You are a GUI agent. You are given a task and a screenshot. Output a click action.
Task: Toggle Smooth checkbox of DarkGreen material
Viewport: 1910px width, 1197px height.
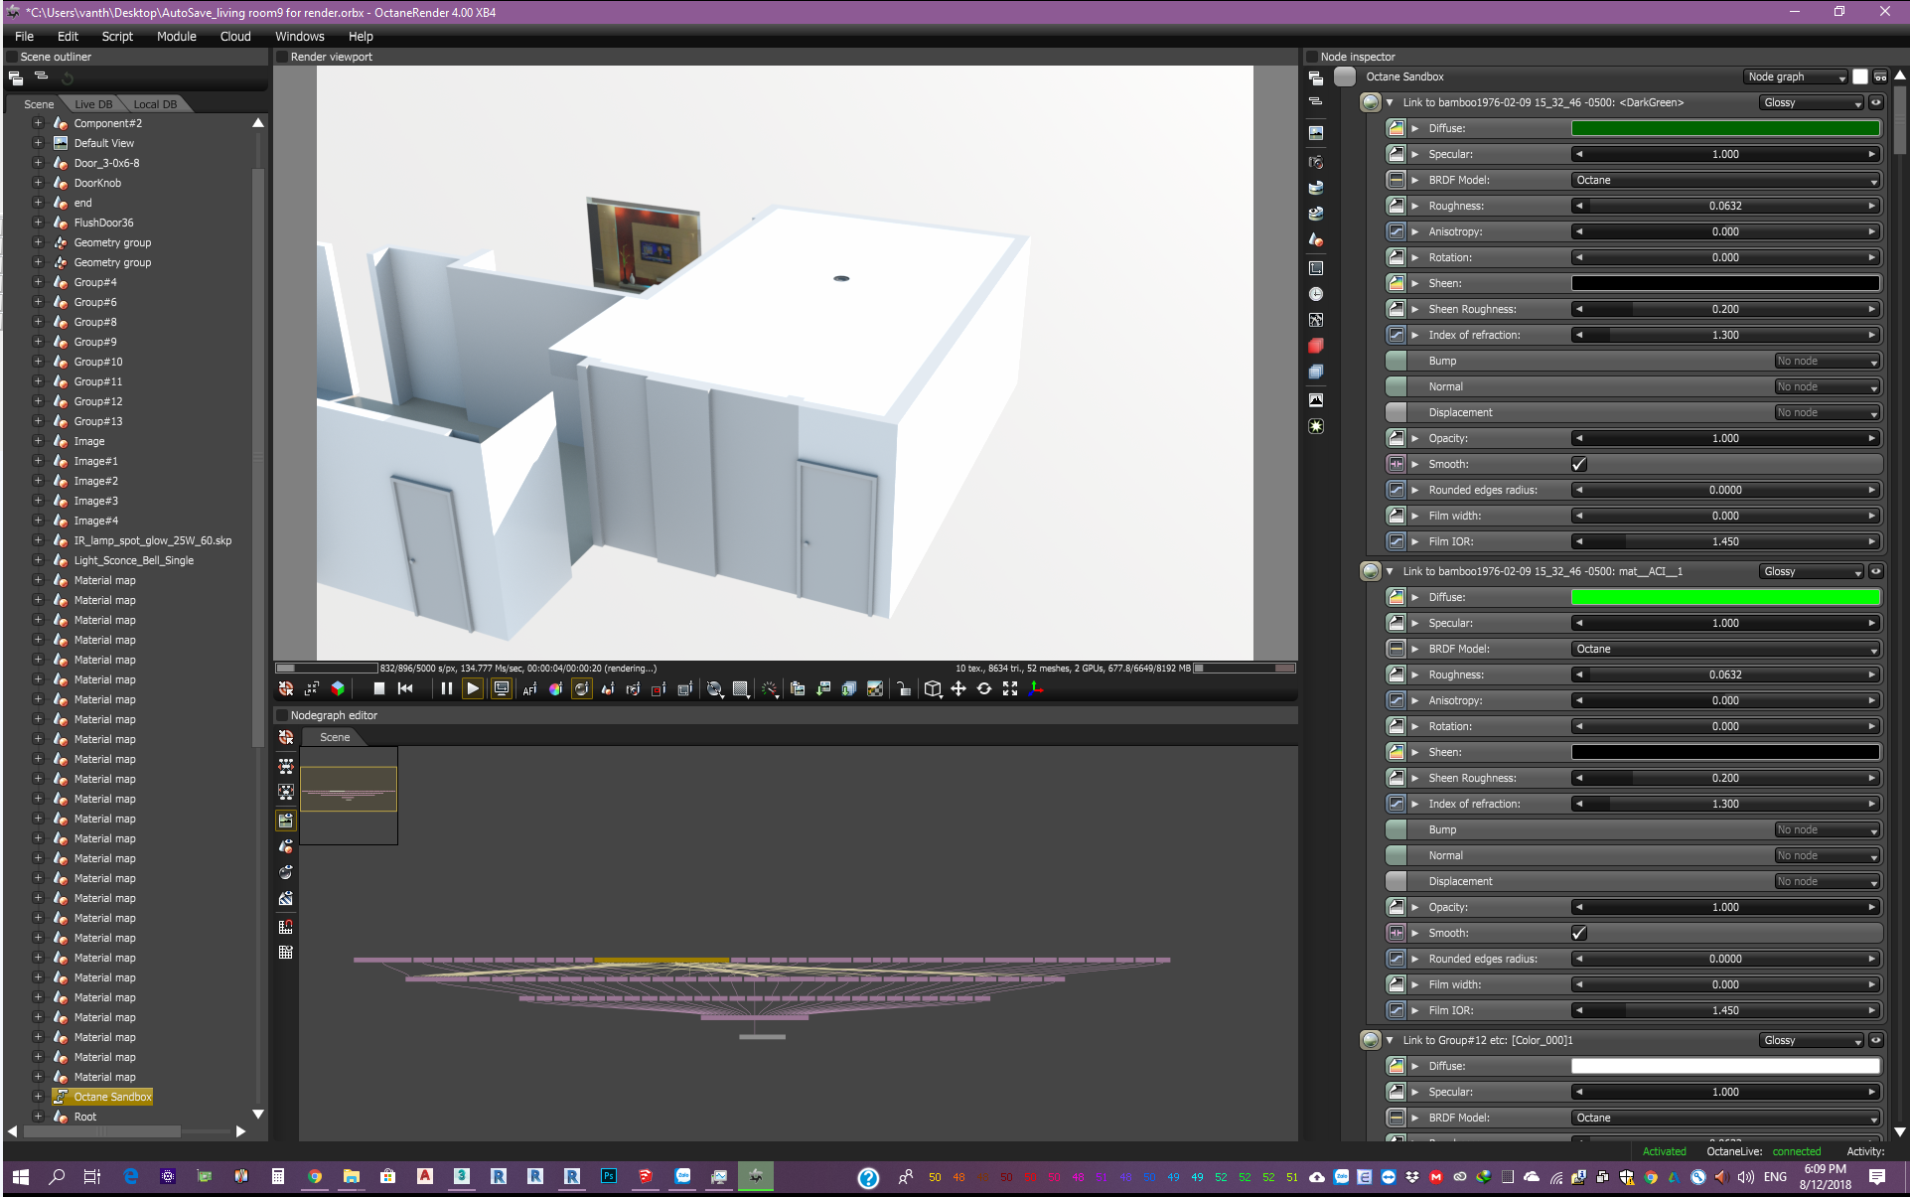(1579, 464)
